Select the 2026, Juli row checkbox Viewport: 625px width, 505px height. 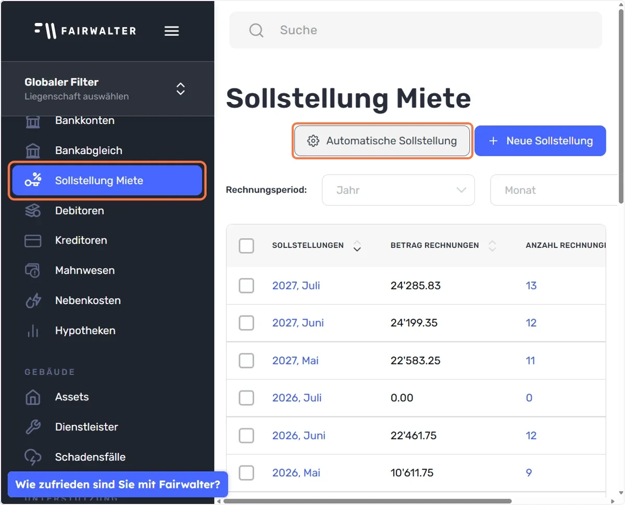click(x=246, y=398)
